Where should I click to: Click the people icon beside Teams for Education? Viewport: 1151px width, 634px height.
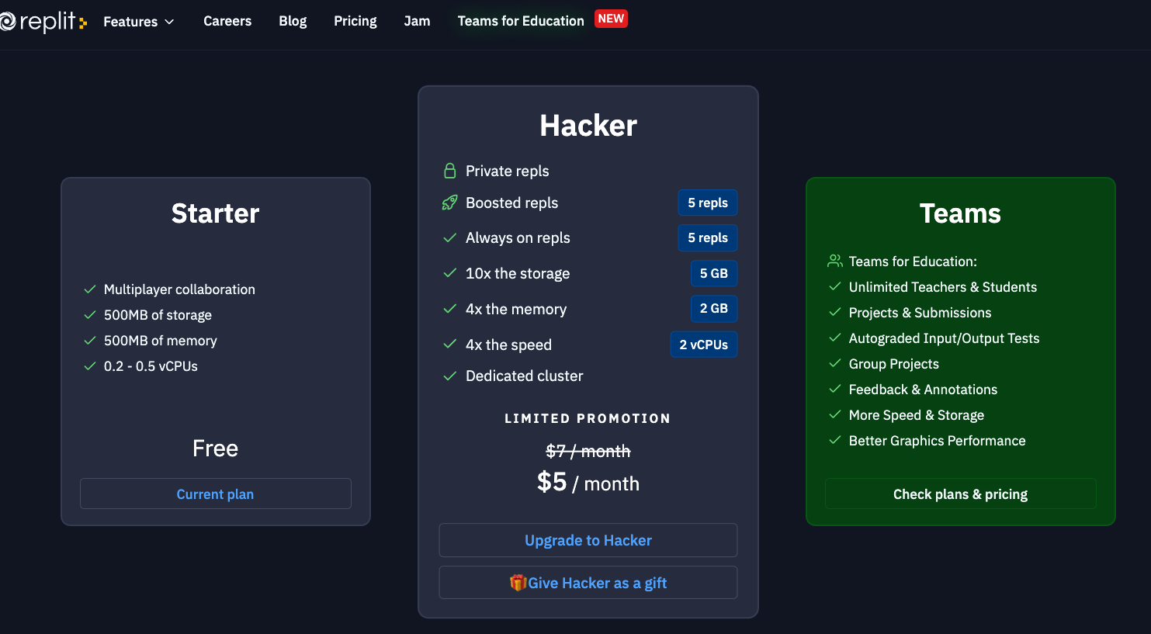[x=835, y=261]
